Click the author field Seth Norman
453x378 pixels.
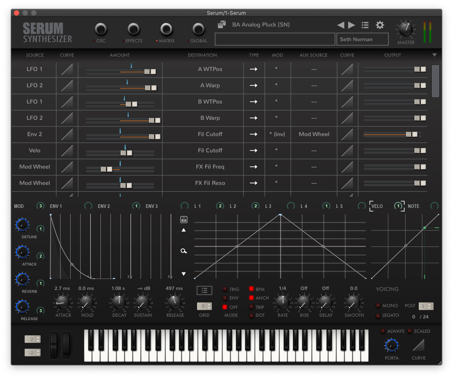click(x=362, y=39)
